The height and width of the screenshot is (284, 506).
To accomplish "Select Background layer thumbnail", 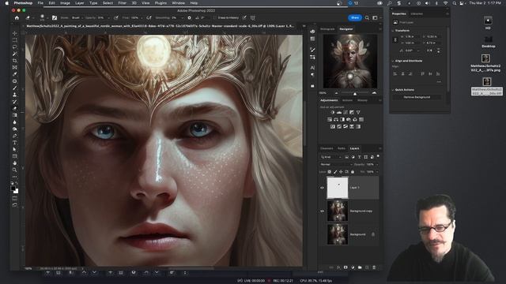I will pos(338,234).
